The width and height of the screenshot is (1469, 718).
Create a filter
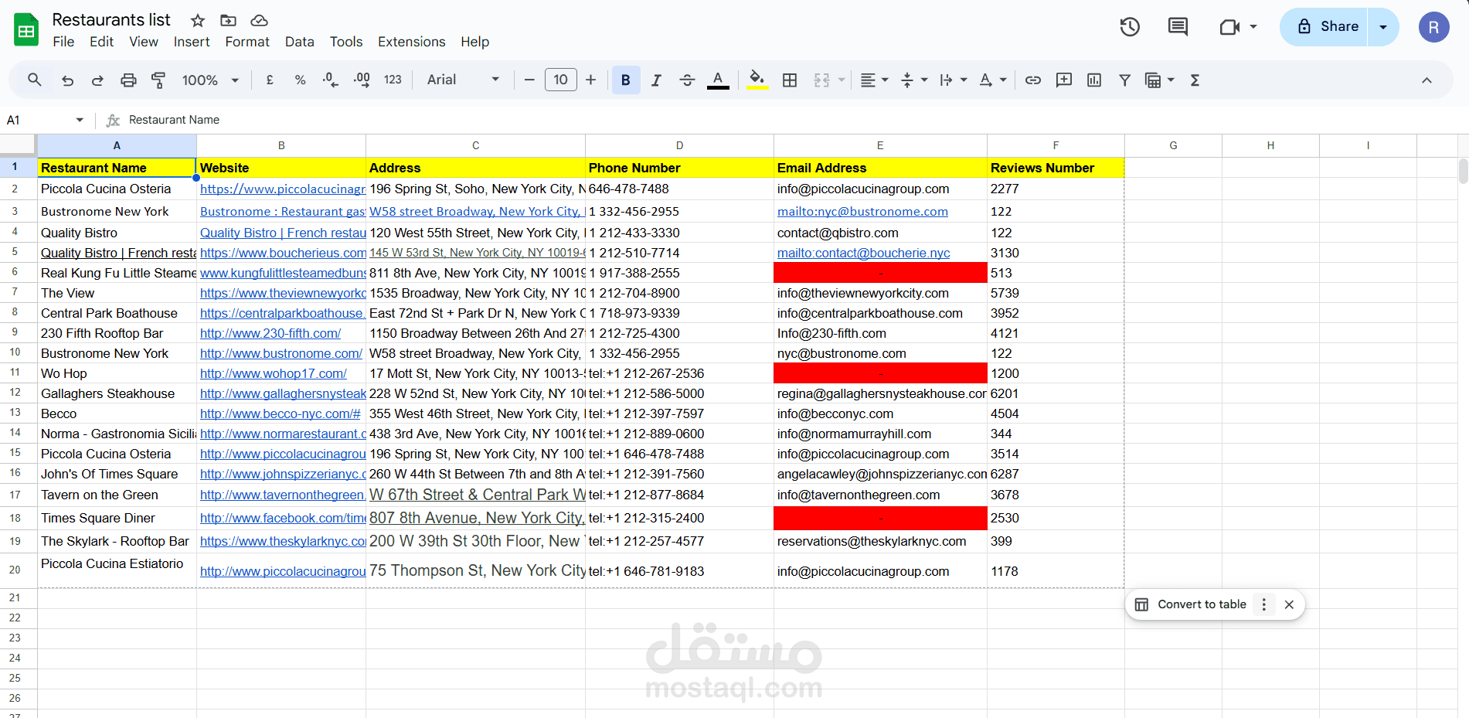[x=1125, y=80]
